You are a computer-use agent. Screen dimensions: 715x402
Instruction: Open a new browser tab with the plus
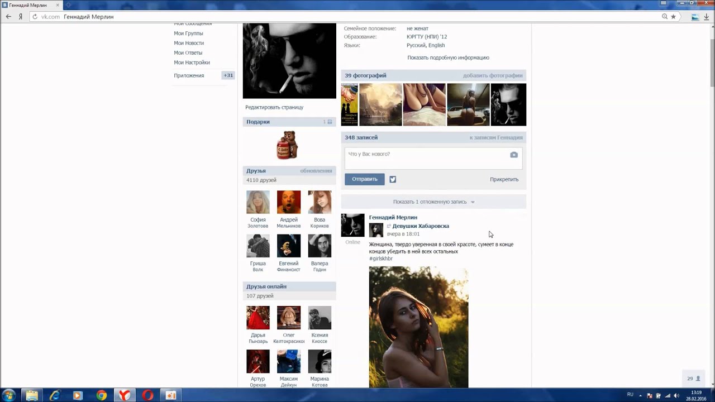click(x=68, y=5)
